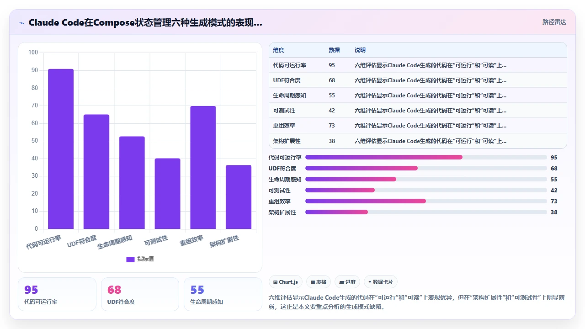Click the 38 value beside 架构扩展性 progress
The width and height of the screenshot is (585, 329).
pyautogui.click(x=554, y=212)
